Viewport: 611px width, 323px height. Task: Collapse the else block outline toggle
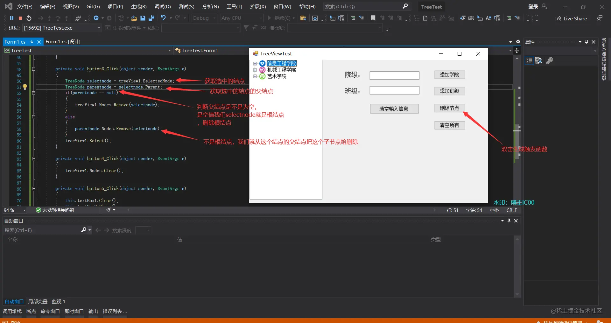click(x=33, y=117)
